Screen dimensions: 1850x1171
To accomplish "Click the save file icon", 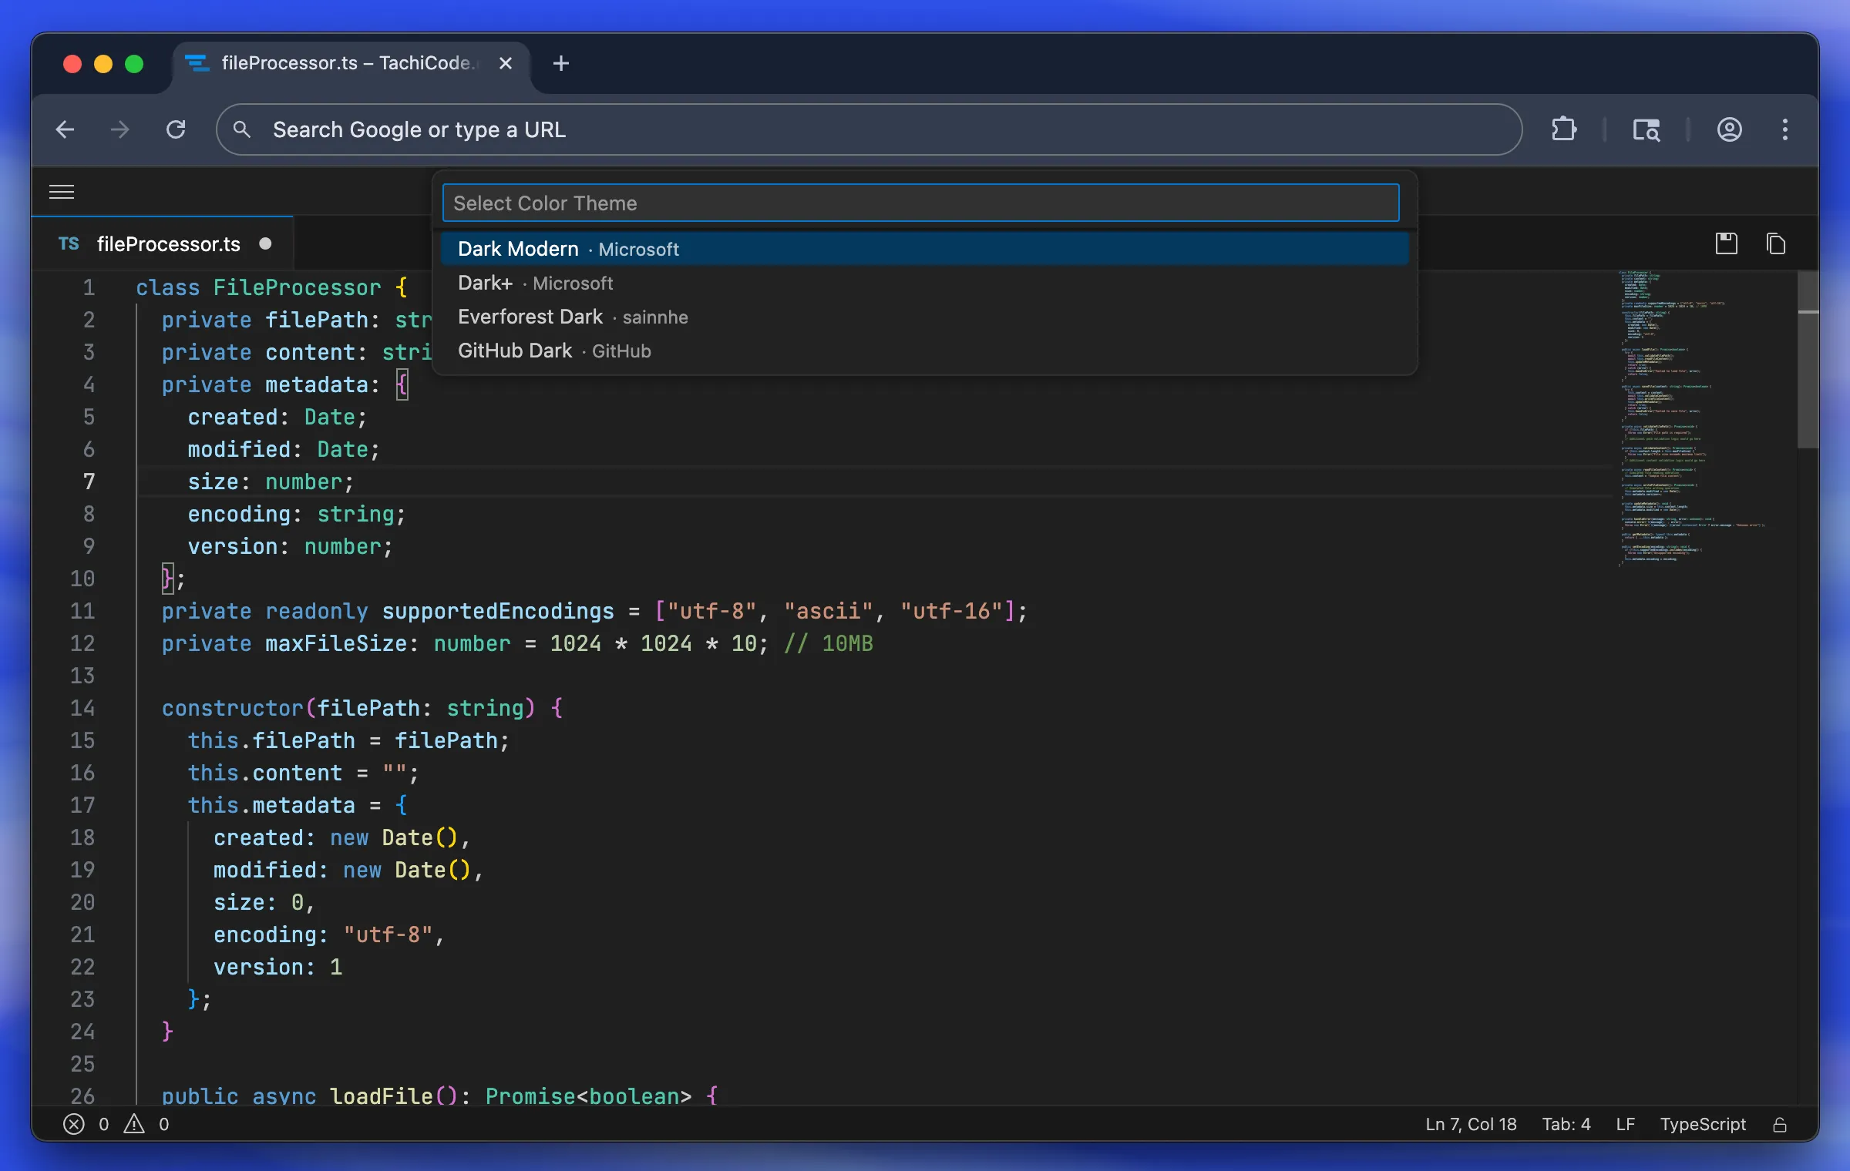I will (x=1727, y=244).
